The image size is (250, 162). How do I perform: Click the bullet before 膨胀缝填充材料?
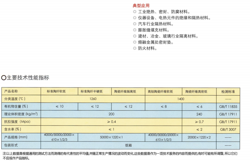135,30
